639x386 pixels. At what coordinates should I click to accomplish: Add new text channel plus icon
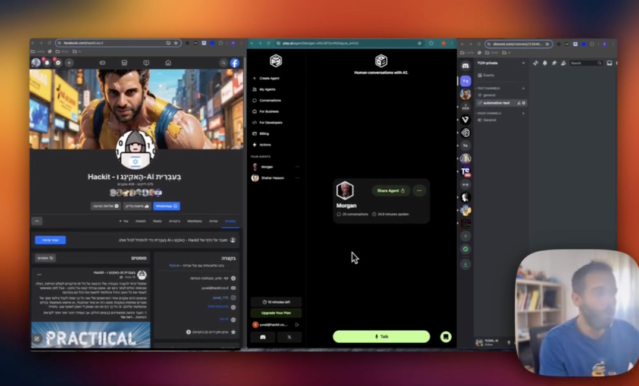524,88
